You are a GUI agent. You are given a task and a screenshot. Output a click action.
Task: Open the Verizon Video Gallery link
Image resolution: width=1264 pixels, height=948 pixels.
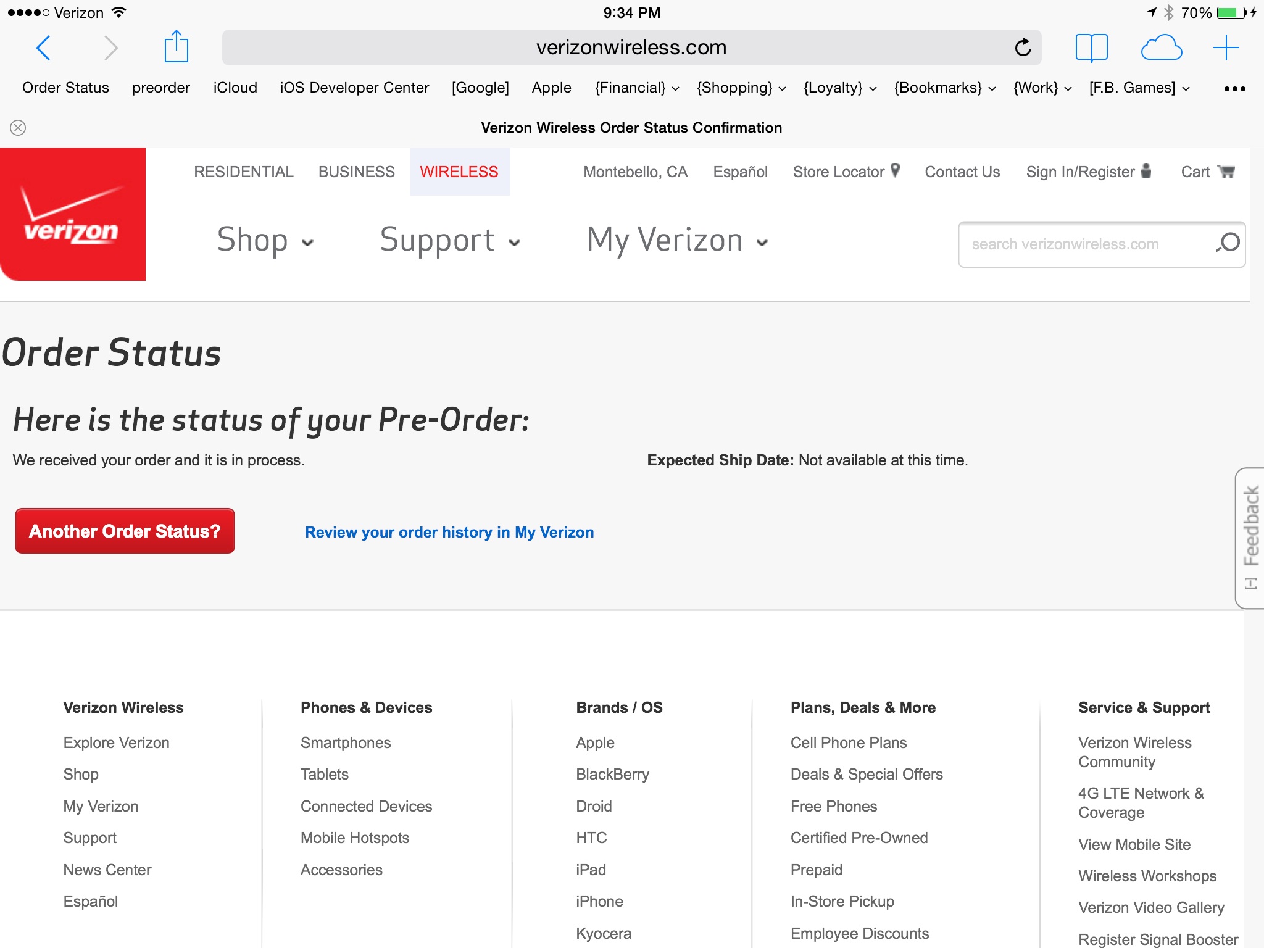pyautogui.click(x=1151, y=907)
